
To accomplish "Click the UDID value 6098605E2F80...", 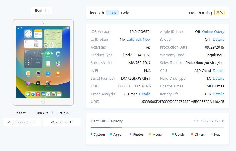I will click(x=183, y=102).
